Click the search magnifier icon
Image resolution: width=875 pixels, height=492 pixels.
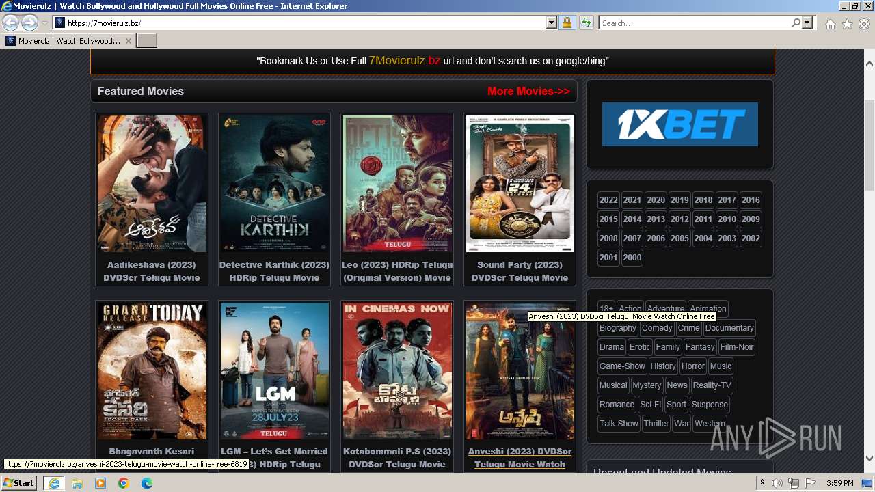pos(796,23)
